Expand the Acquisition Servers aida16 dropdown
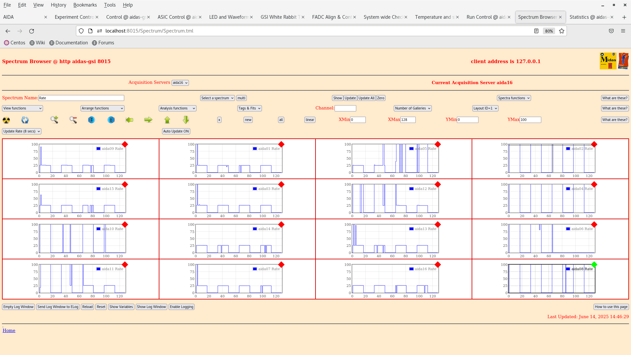The image size is (631, 355). [180, 83]
